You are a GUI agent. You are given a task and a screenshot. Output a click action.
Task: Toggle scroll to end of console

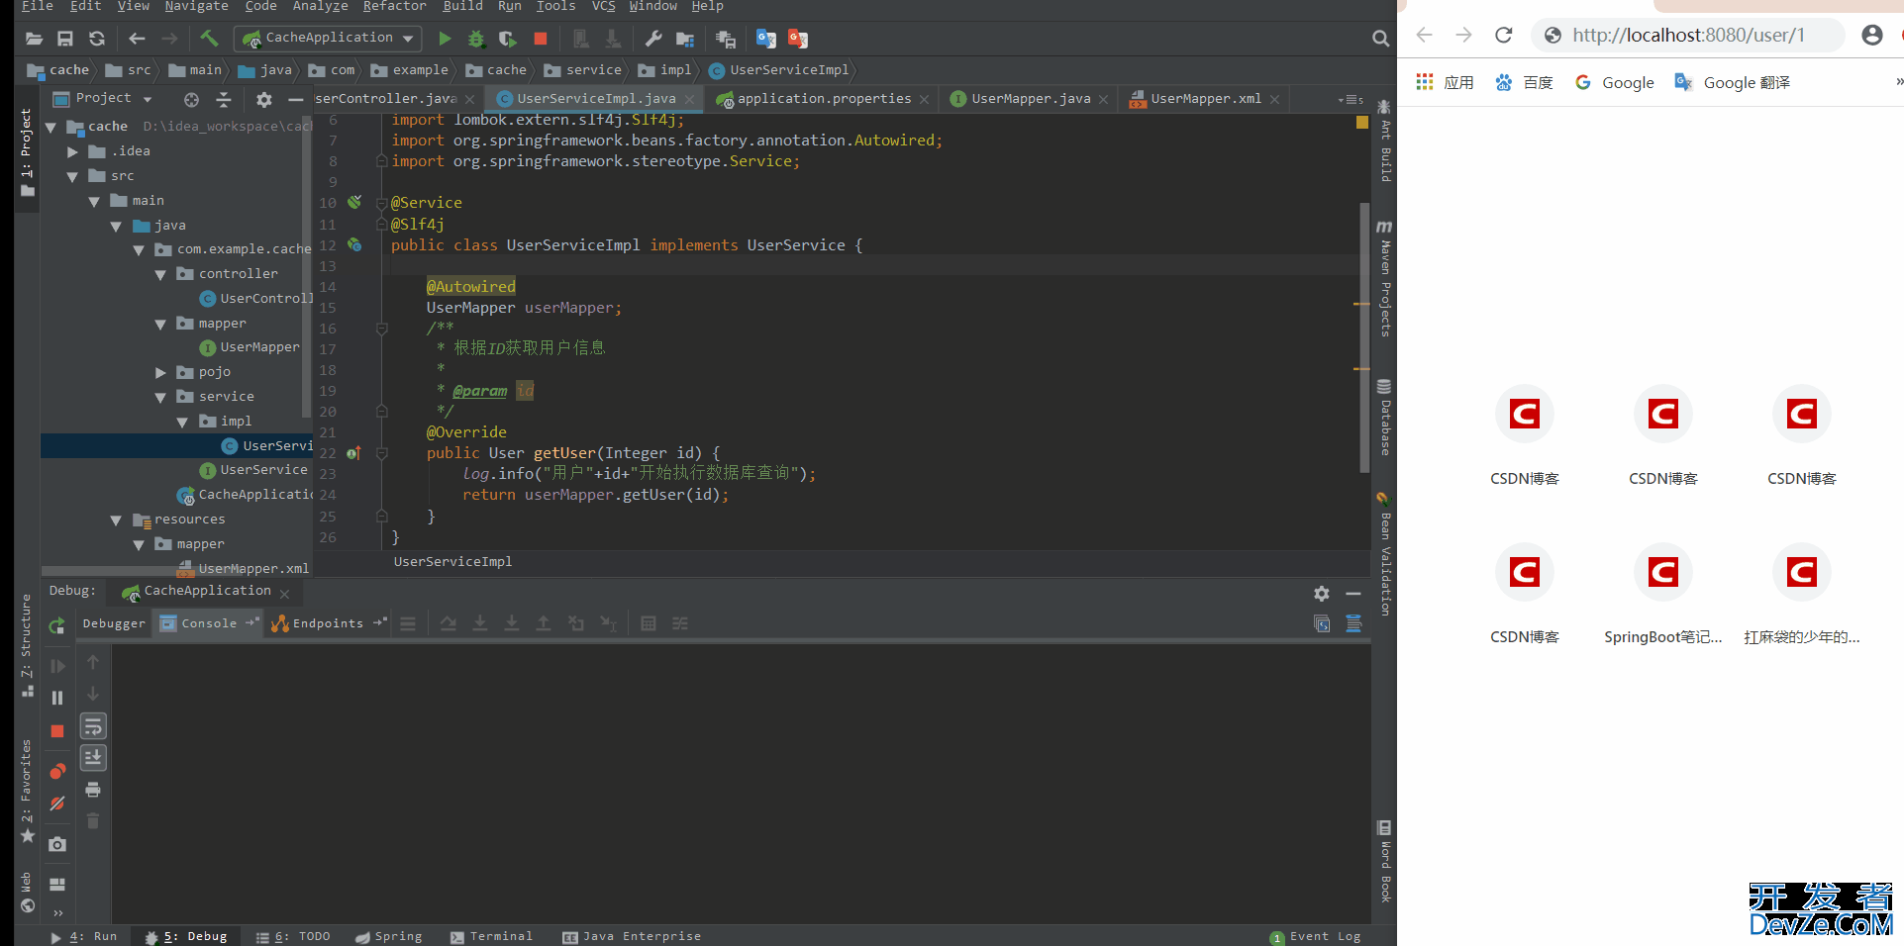point(93,758)
